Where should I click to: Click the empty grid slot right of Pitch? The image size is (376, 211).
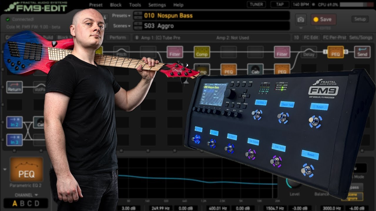148,52
